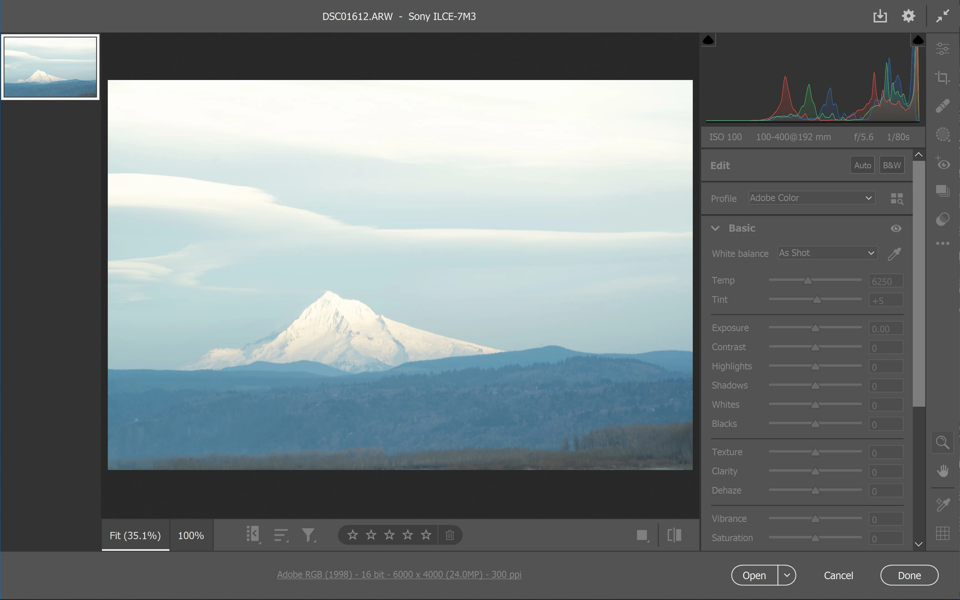Click the White Balance eyedropper
The height and width of the screenshot is (600, 960).
[894, 254]
